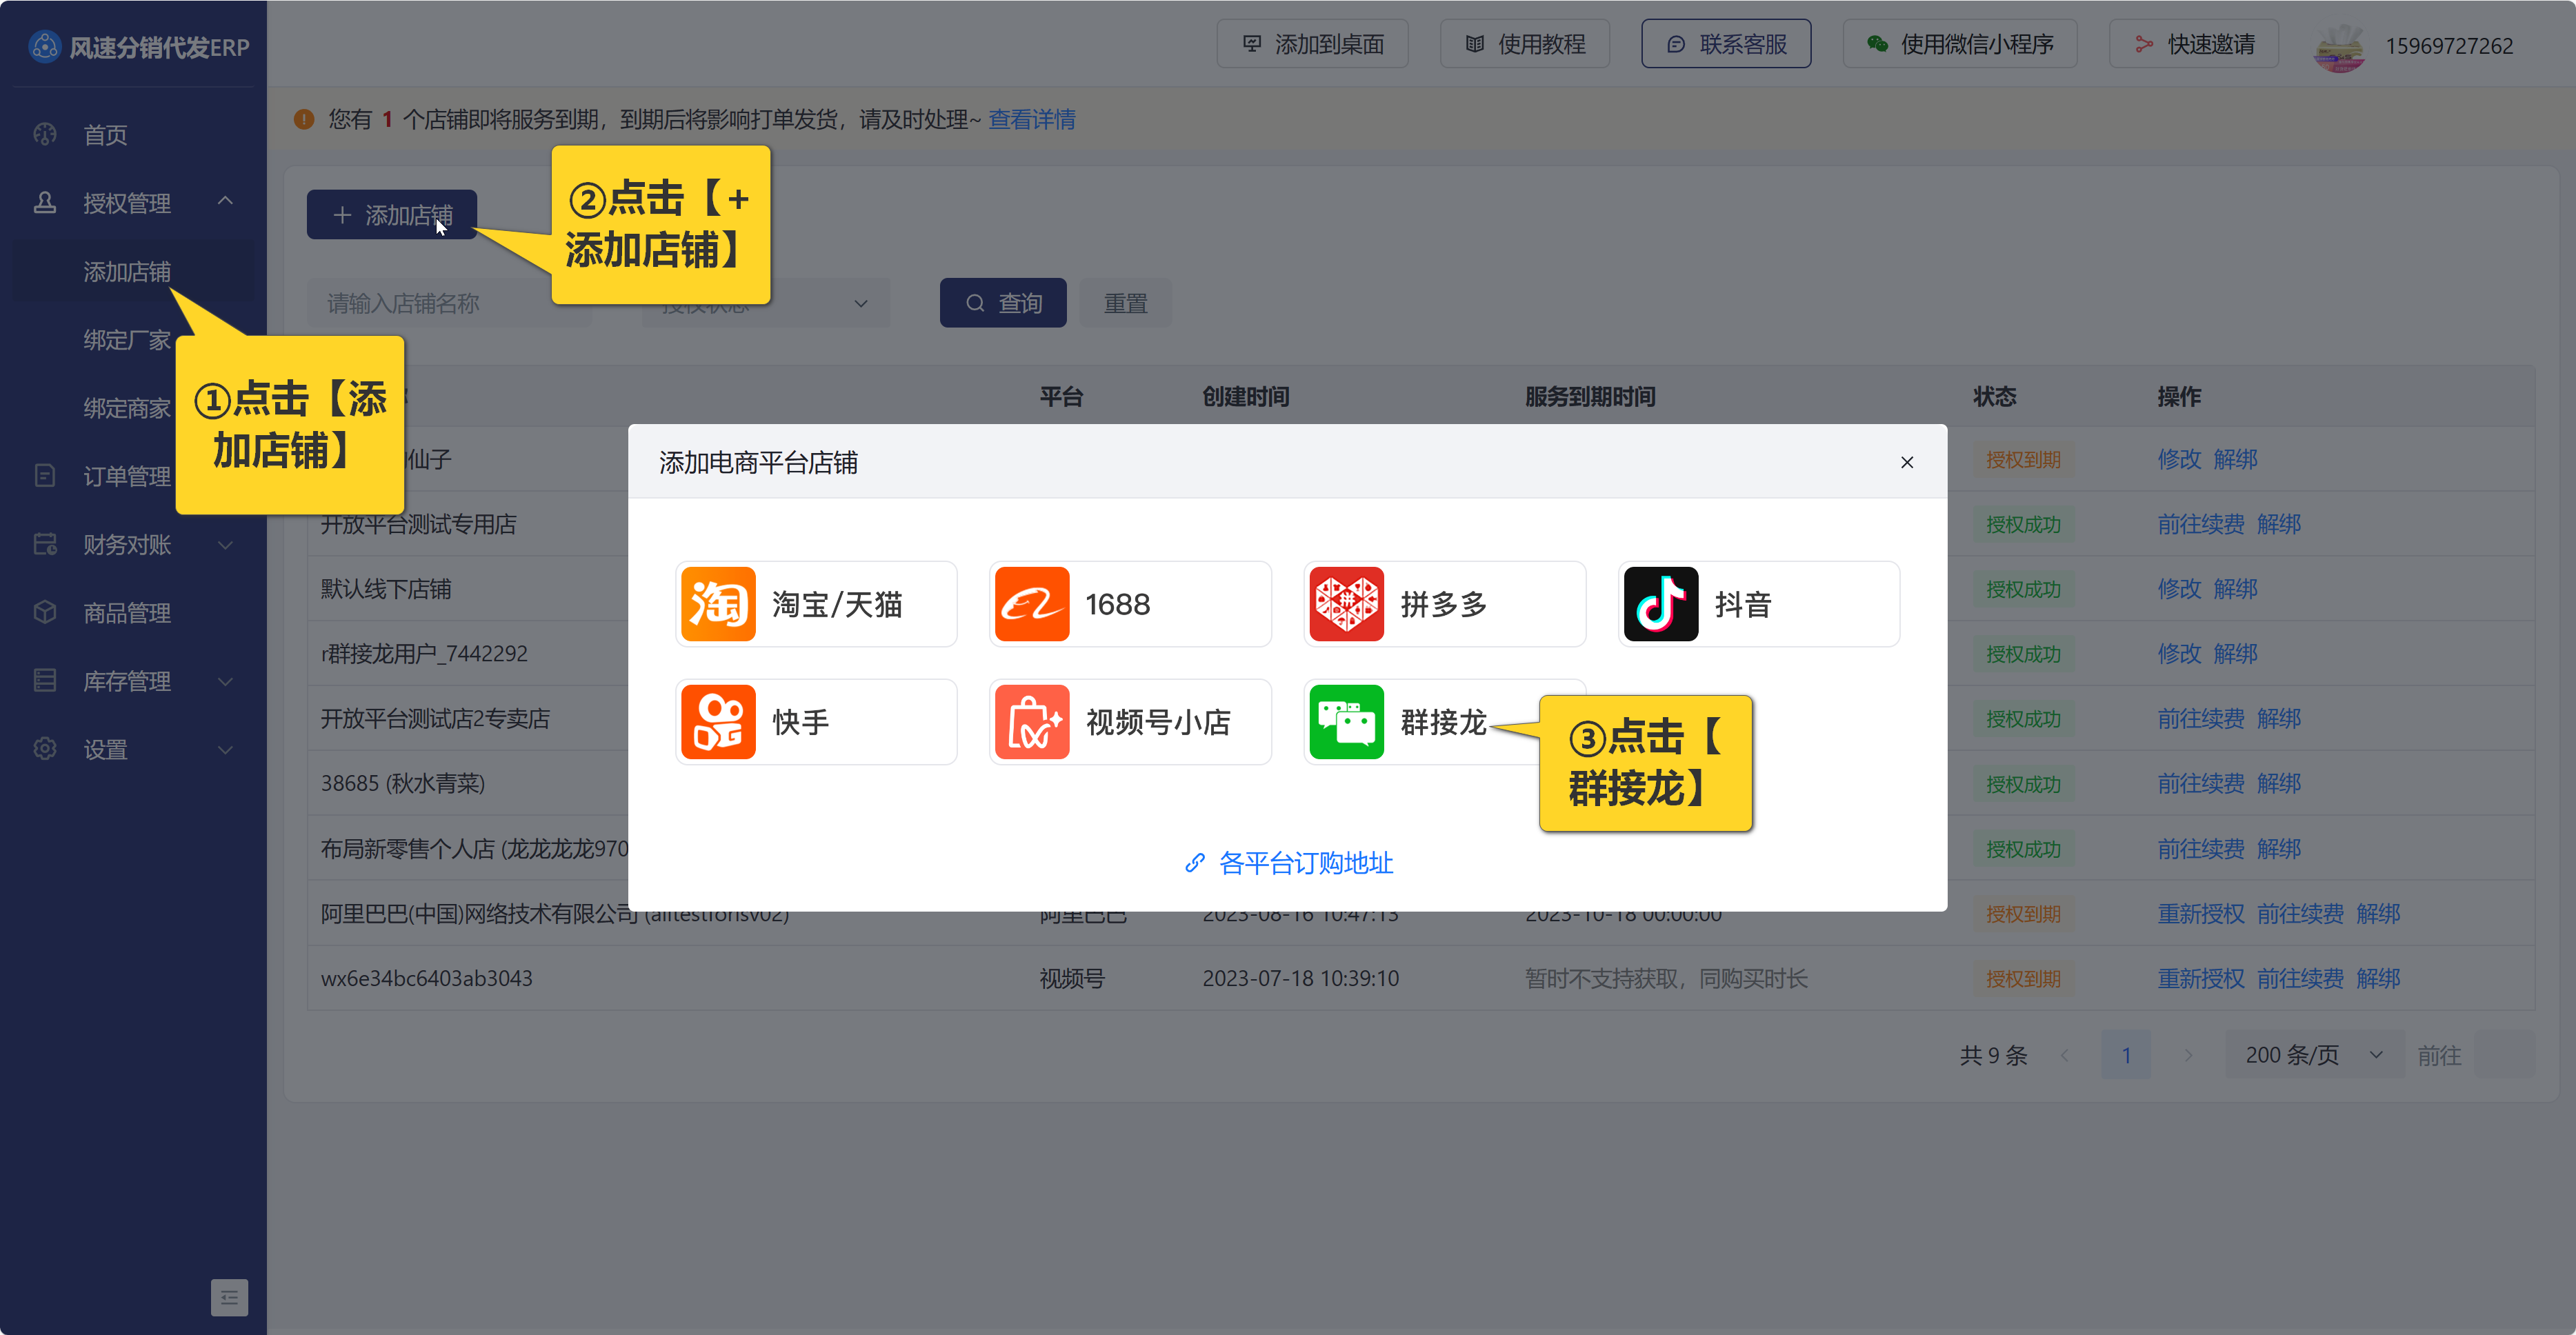Choose the Kuaishou platform icon
The image size is (2576, 1335).
tap(718, 722)
